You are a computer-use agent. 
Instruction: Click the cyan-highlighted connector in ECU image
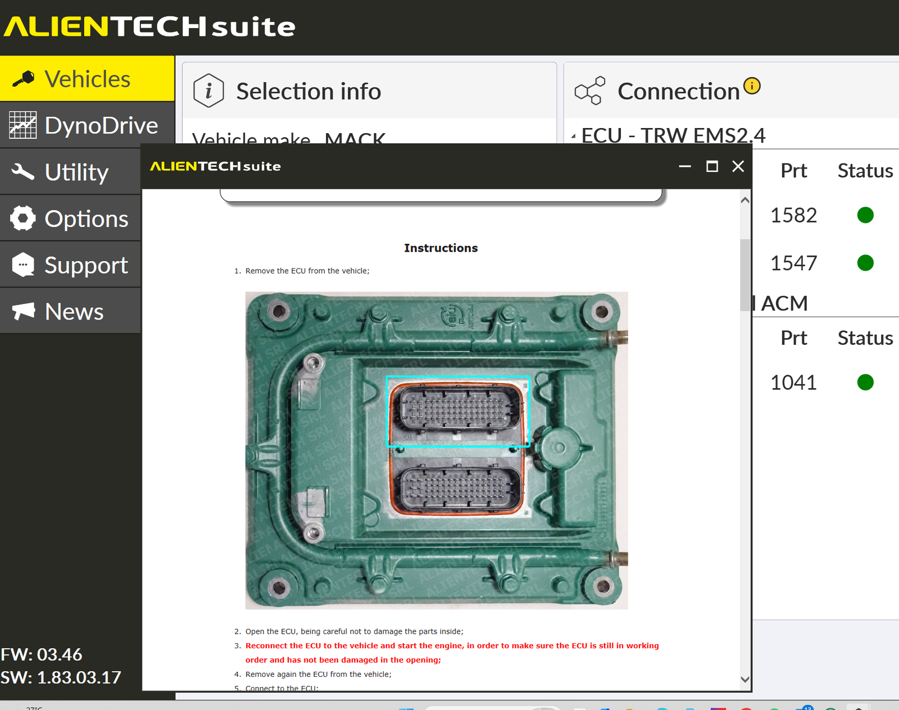pyautogui.click(x=457, y=411)
